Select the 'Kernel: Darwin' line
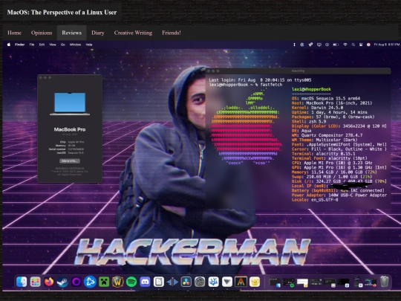 tap(317, 108)
